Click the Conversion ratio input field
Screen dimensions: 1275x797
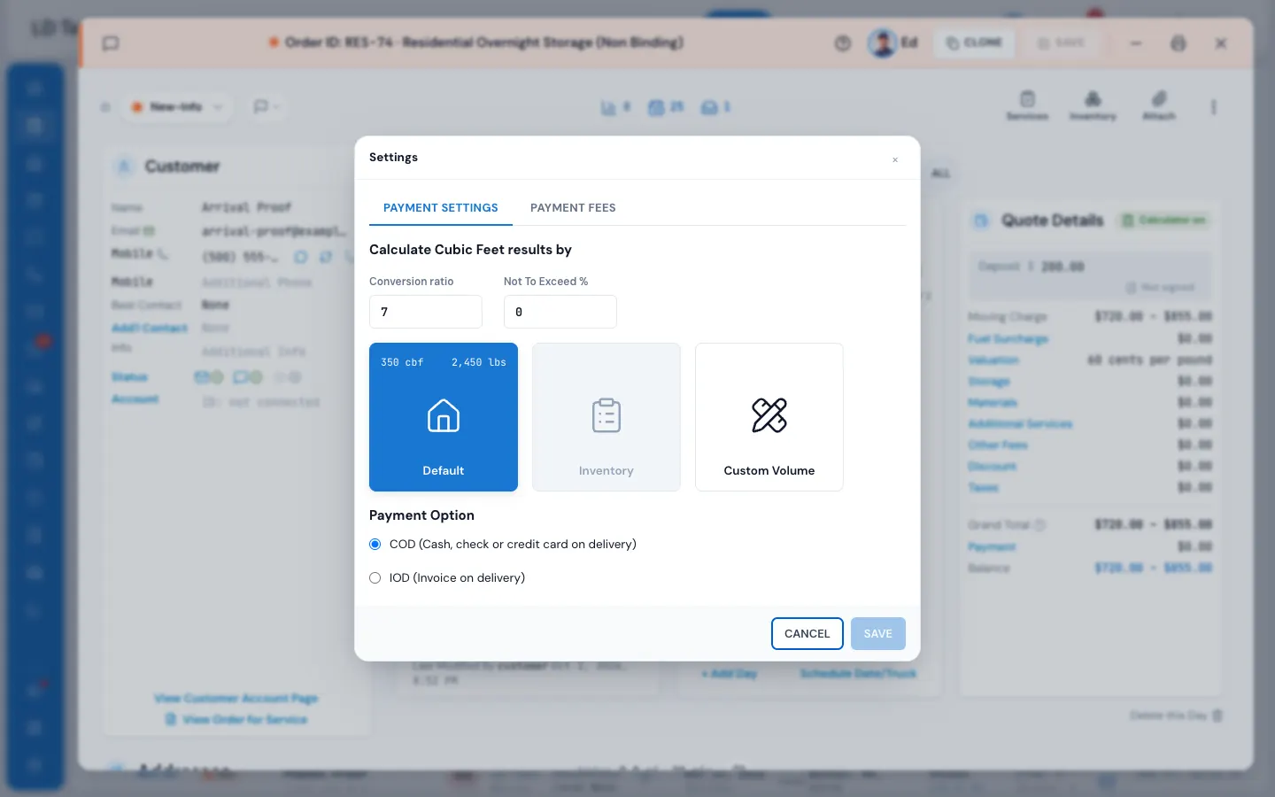[x=426, y=312]
